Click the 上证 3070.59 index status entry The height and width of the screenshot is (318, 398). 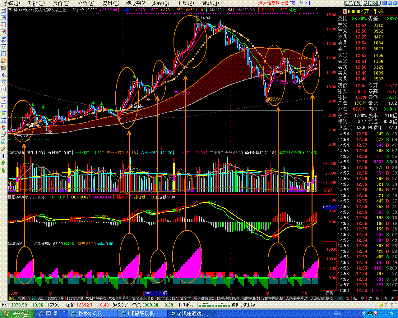(31, 305)
